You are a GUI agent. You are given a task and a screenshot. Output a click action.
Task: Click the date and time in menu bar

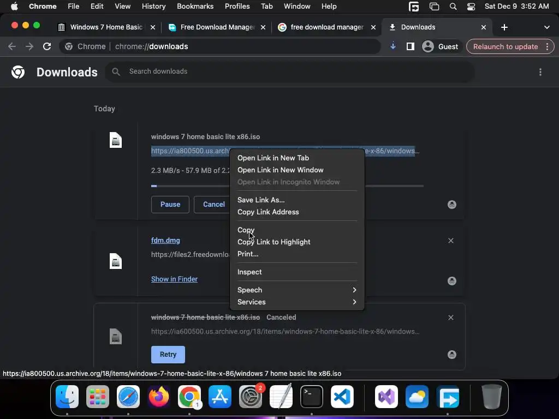click(517, 7)
